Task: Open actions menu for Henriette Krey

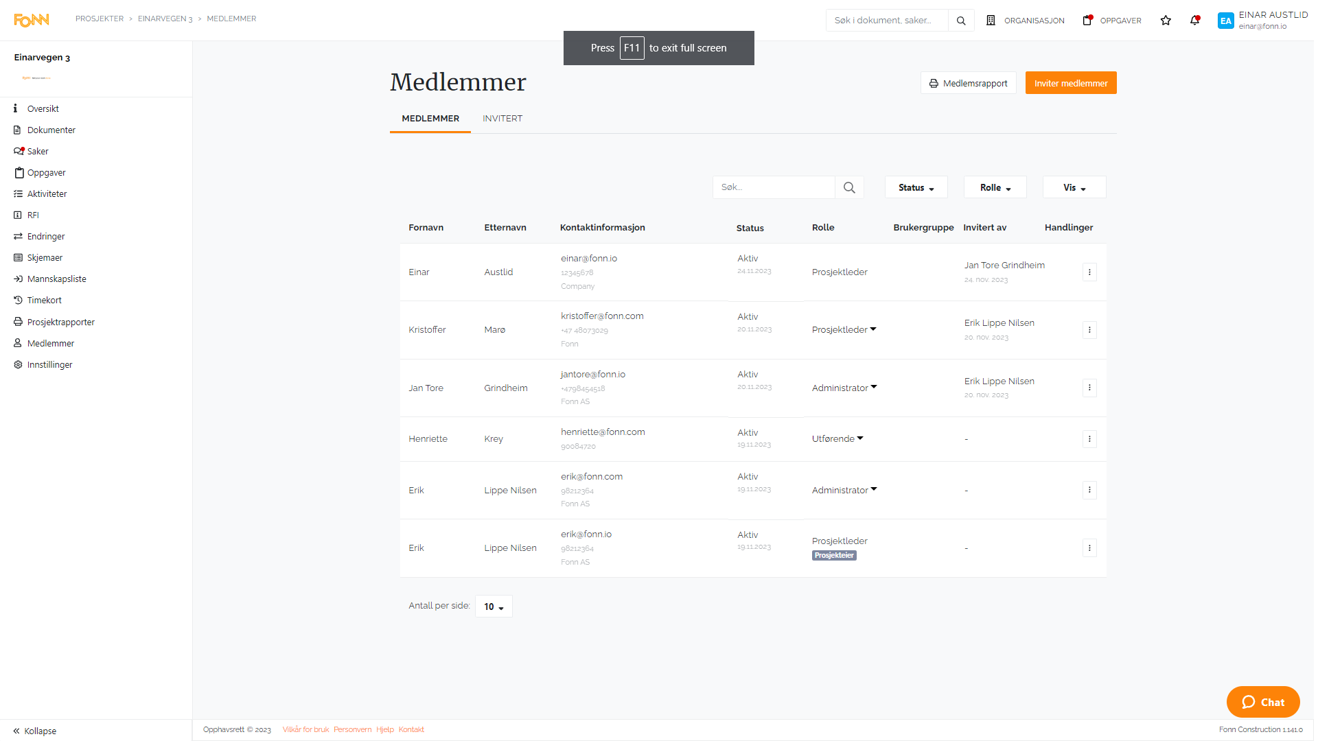Action: pos(1090,439)
